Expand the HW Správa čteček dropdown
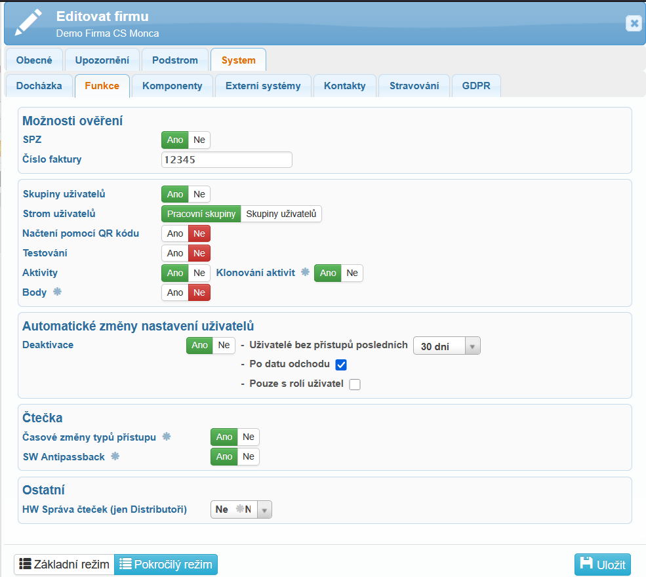This screenshot has width=646, height=577. pos(264,509)
